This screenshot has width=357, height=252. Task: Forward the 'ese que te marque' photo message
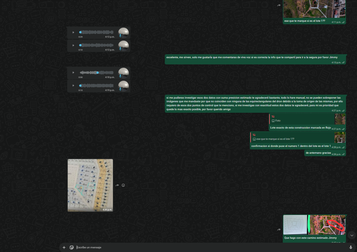click(279, 5)
